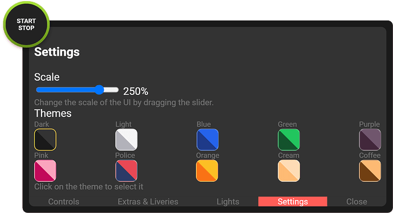Choose the Orange theme swatch

[x=207, y=171]
